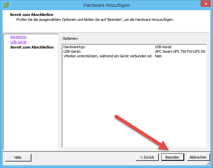Click the Optionen: label above the list
This screenshot has width=213, height=168.
click(x=70, y=38)
